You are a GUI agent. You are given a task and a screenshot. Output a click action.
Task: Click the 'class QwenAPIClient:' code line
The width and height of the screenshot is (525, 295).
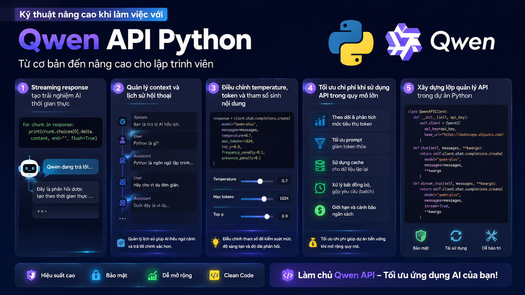(428, 112)
